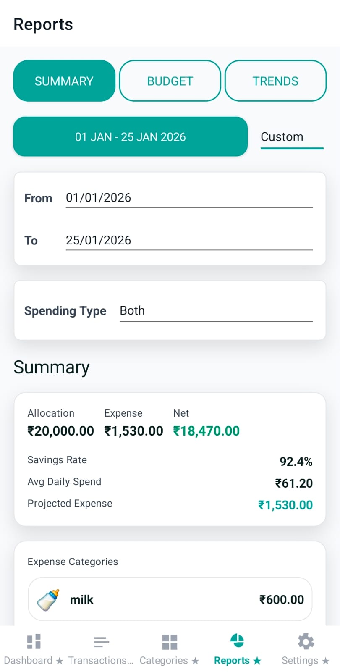340x672 pixels.
Task: Toggle the star beside Reports
Action: tap(258, 660)
